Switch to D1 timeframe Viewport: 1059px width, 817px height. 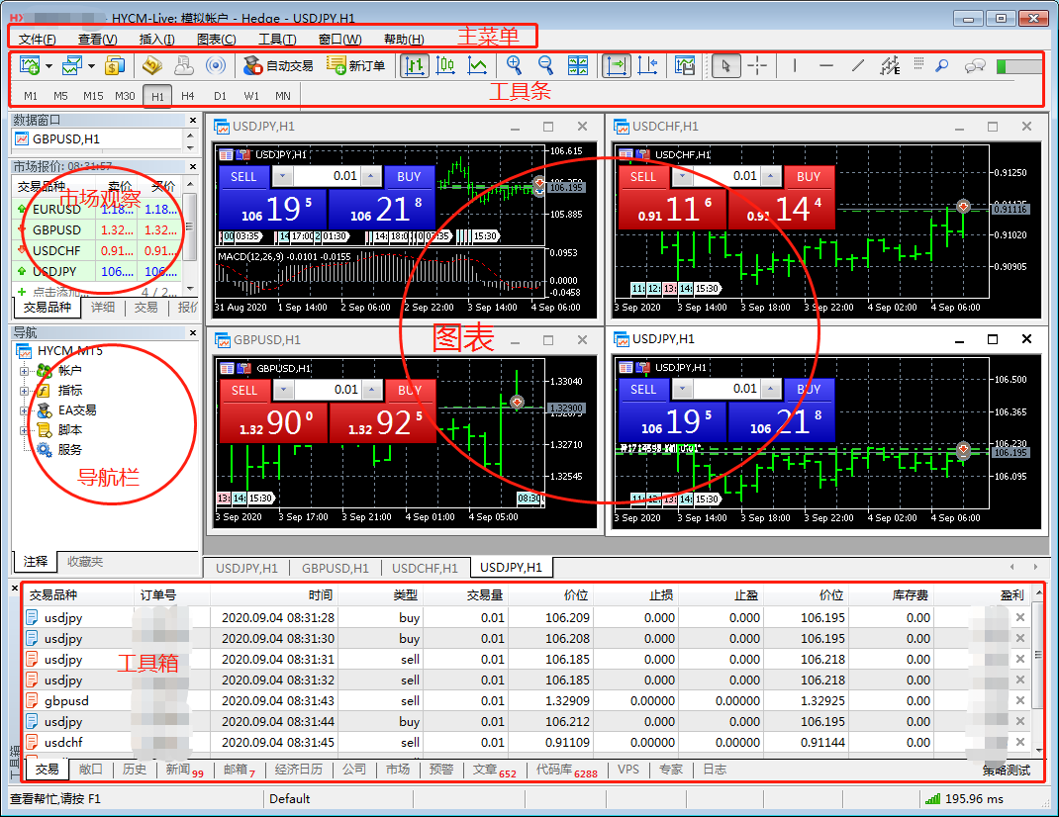[220, 96]
